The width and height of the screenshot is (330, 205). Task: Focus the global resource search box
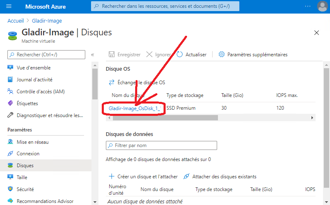point(165,6)
